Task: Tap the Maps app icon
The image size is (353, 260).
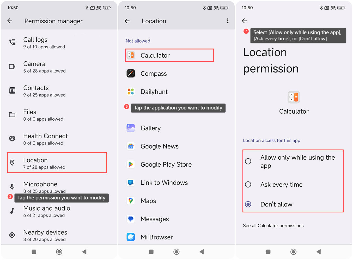Action: pos(131,201)
